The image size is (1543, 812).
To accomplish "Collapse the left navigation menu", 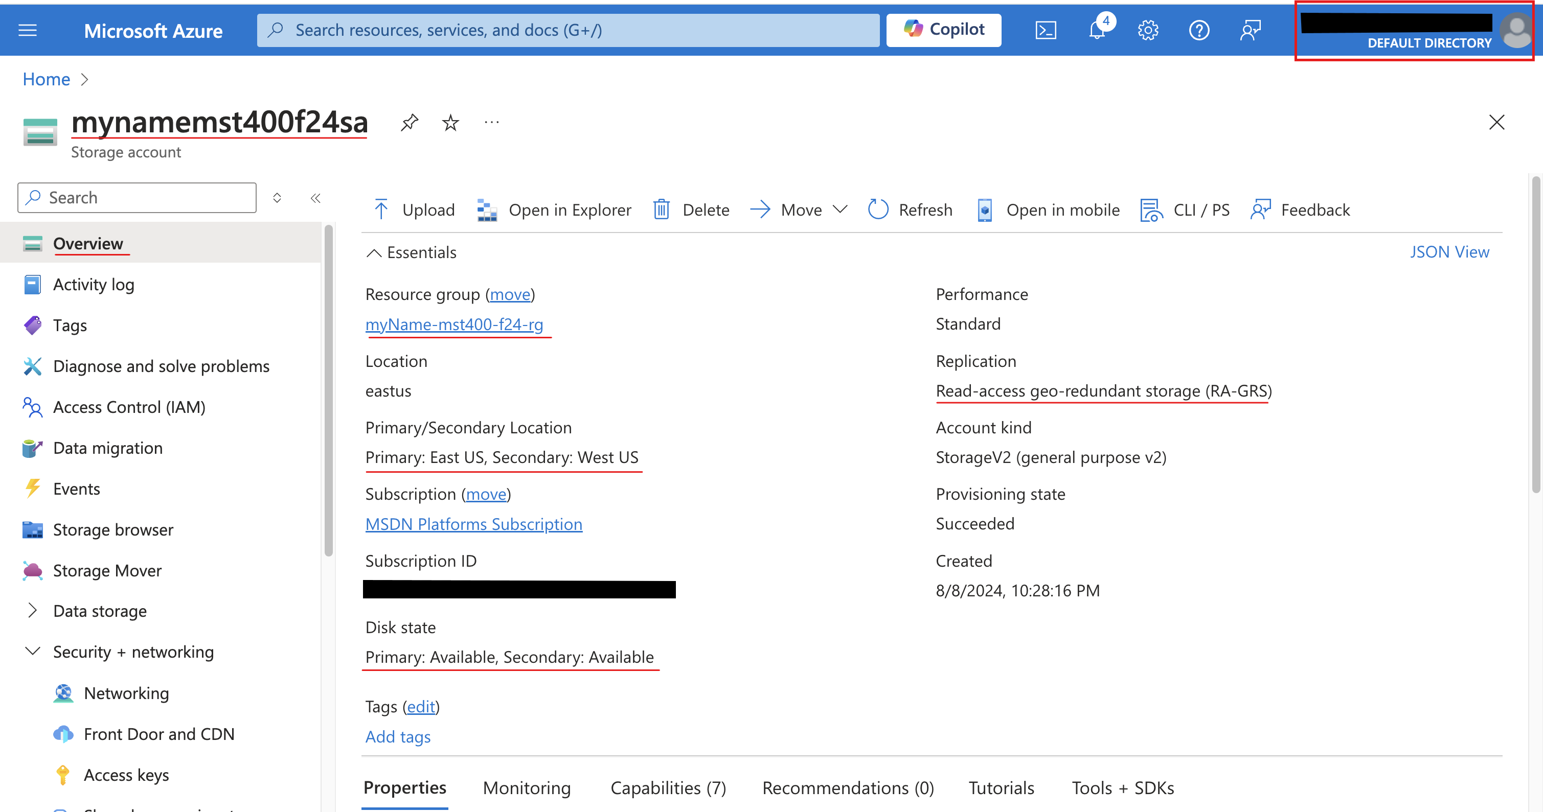I will pos(315,198).
